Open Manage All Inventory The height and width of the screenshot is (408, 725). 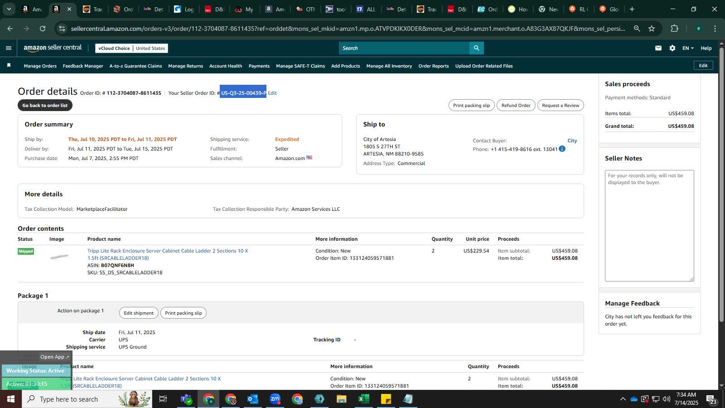pos(389,66)
